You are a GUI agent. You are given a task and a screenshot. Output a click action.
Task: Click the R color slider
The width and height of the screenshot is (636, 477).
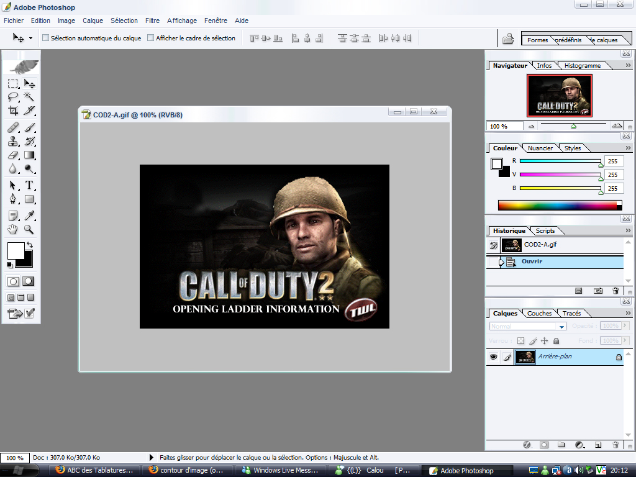point(560,161)
